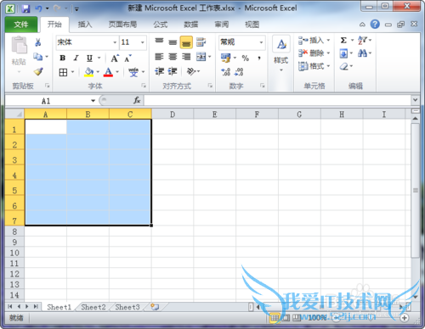Click Merge and Center icon

click(x=201, y=57)
